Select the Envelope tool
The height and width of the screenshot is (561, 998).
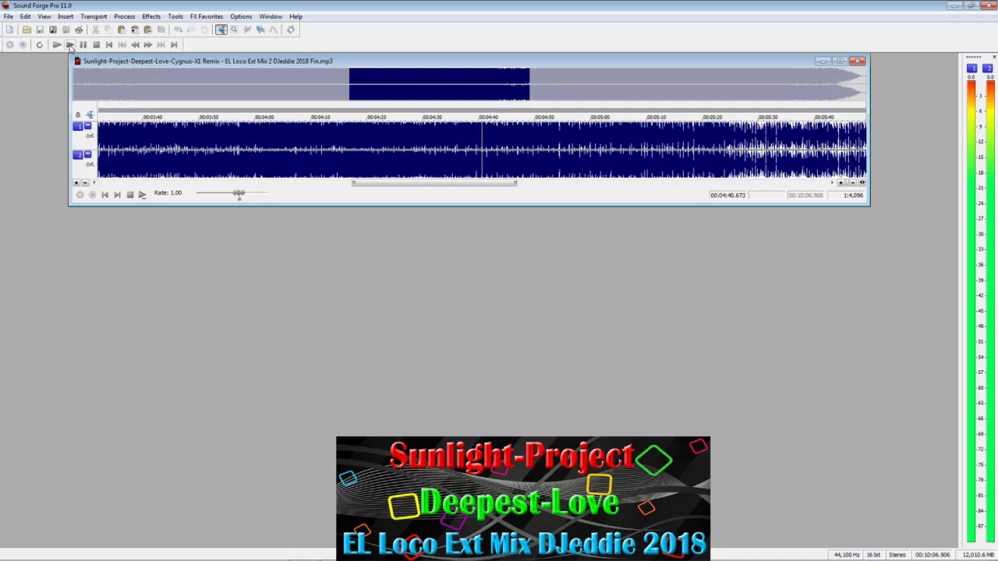[273, 30]
